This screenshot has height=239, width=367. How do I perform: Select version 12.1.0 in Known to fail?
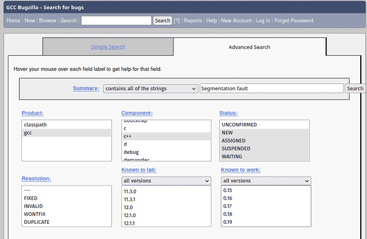pos(166,215)
